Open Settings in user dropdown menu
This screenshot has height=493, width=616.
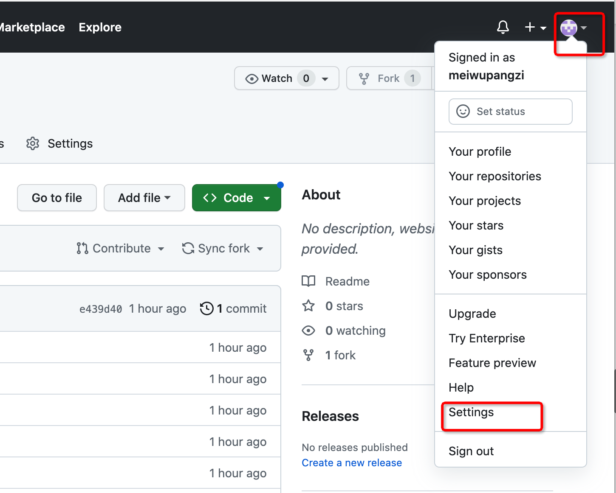[511, 412]
